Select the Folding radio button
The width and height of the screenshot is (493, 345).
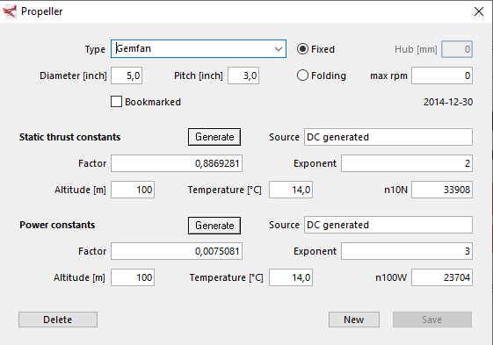(x=302, y=75)
